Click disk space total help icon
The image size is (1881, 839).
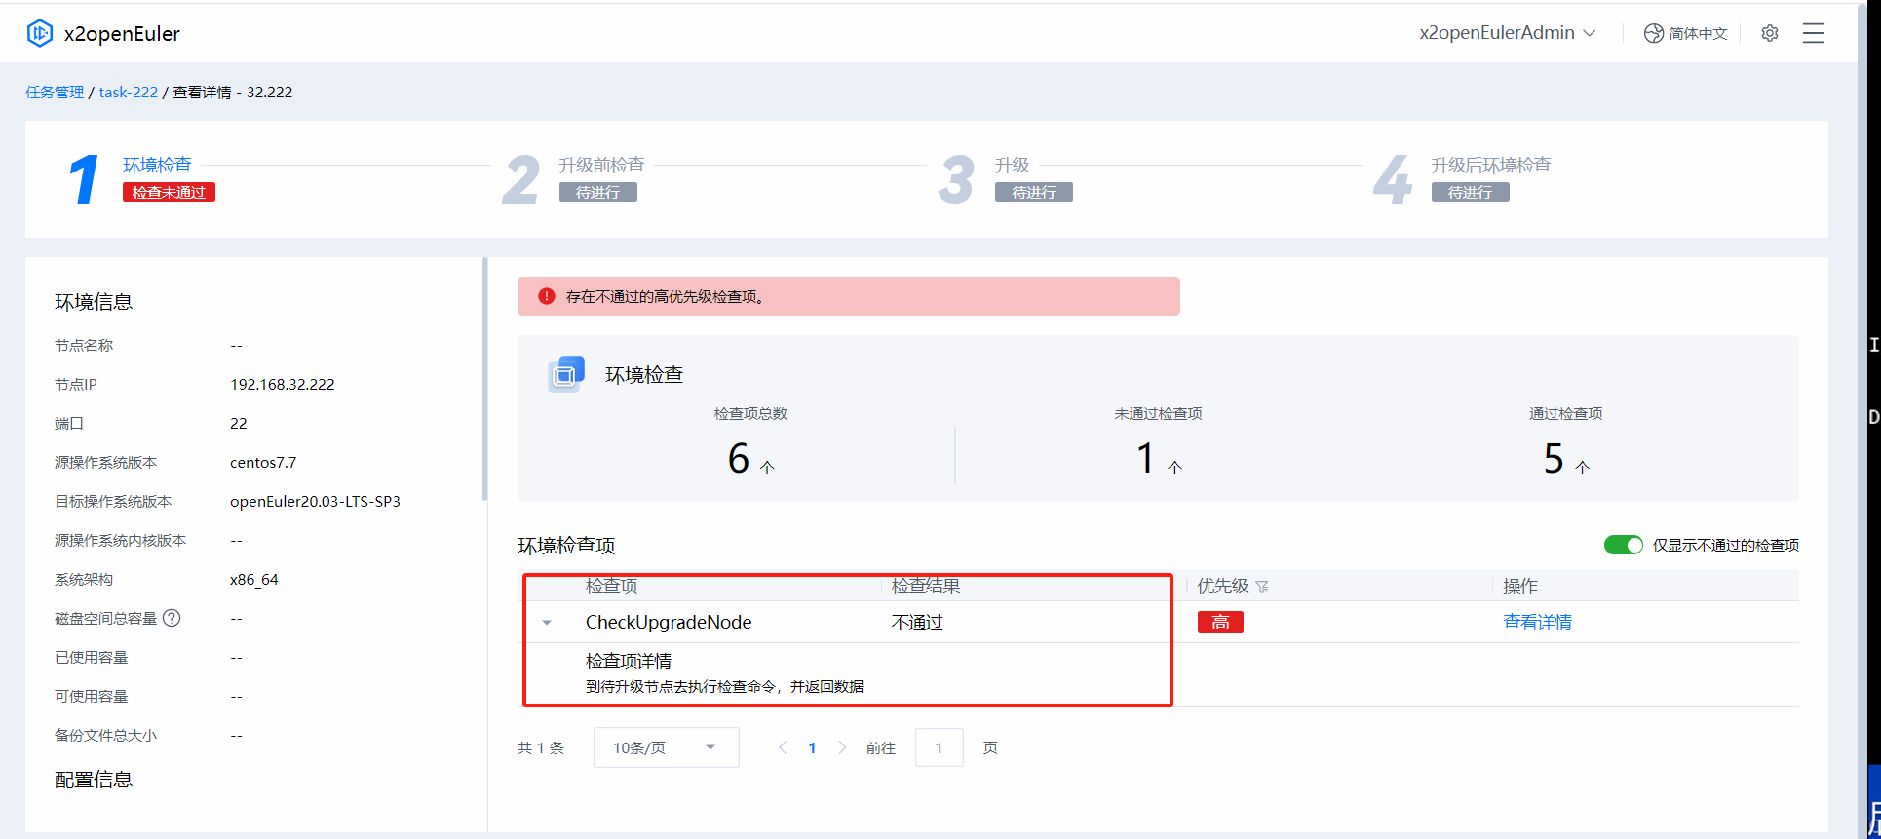pos(172,618)
